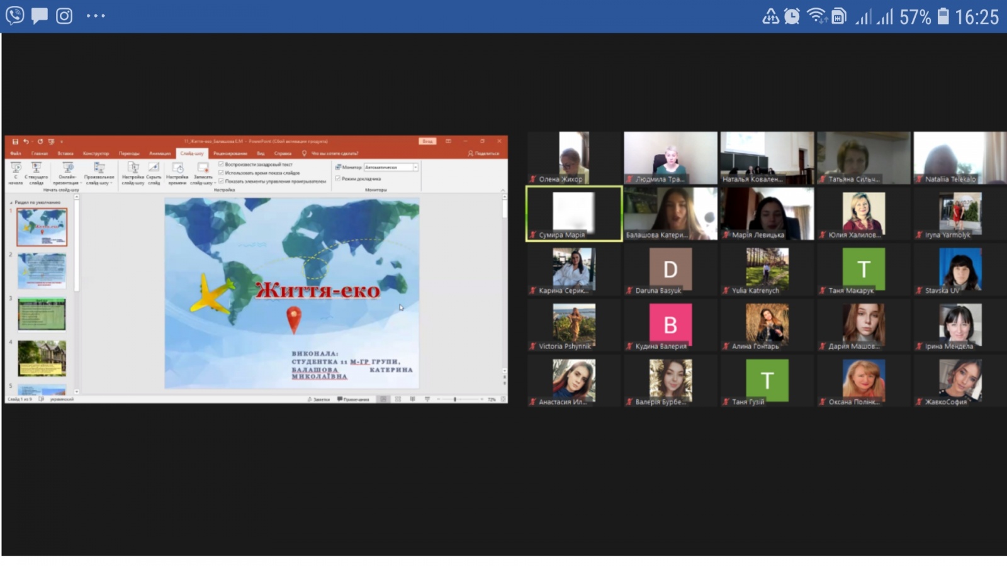Click the lightbulb Tell Me search icon
Image resolution: width=1007 pixels, height=566 pixels.
coord(305,153)
